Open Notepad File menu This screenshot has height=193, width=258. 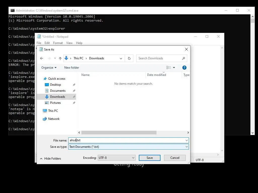click(x=39, y=43)
